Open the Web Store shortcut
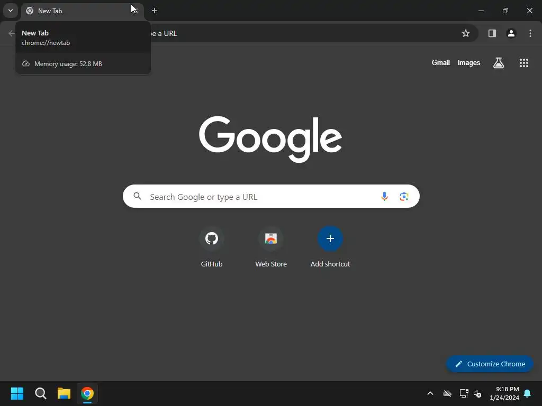542x406 pixels. pyautogui.click(x=271, y=247)
